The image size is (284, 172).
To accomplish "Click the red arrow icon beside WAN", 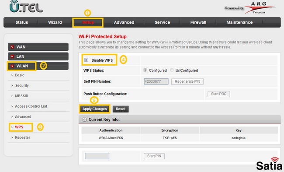I will click(x=12, y=47).
